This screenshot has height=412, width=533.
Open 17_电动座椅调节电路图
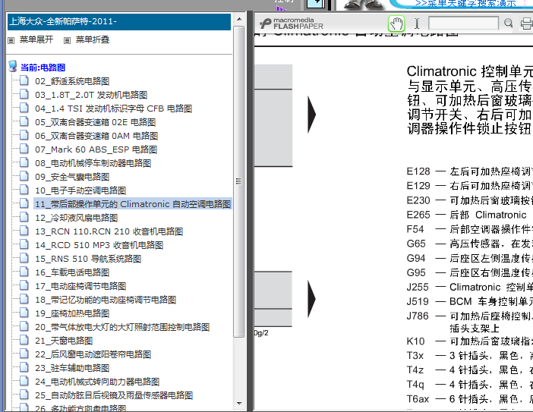pos(80,286)
